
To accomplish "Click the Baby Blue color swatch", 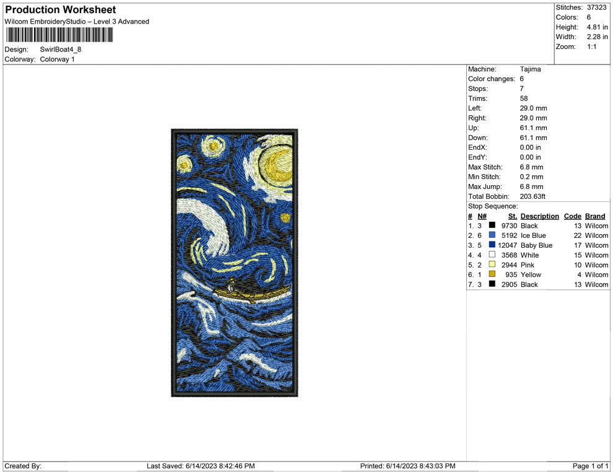I will click(492, 245).
